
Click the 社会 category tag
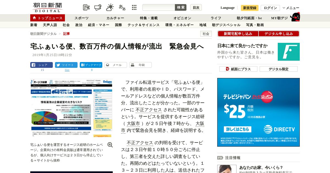click(206, 34)
